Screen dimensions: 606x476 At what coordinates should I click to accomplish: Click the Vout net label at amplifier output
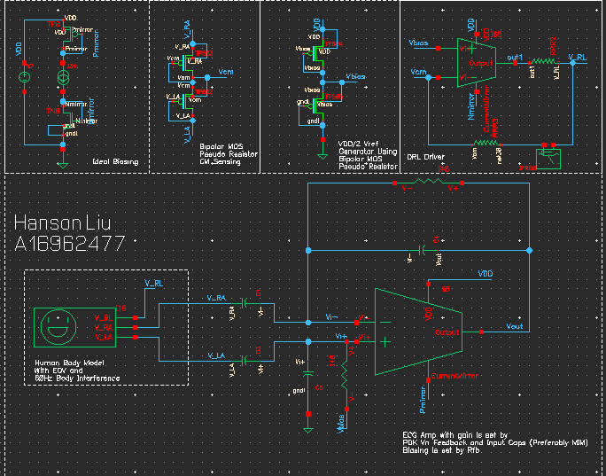pyautogui.click(x=515, y=327)
